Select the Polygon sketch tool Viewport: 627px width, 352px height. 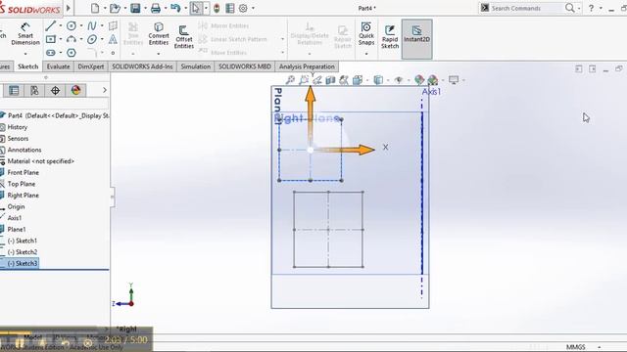[x=72, y=52]
